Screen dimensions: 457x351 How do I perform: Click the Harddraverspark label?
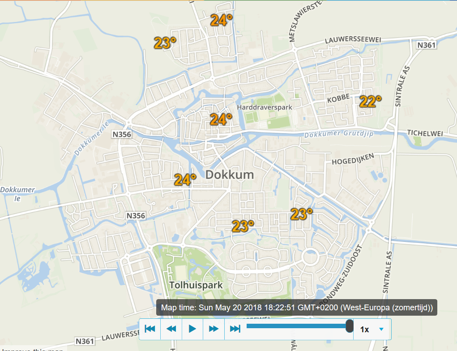click(265, 107)
